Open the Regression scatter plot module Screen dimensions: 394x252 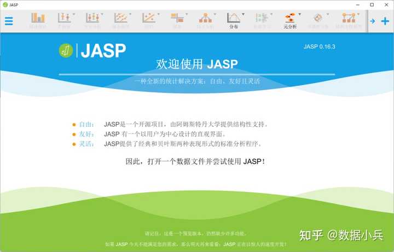[149, 21]
